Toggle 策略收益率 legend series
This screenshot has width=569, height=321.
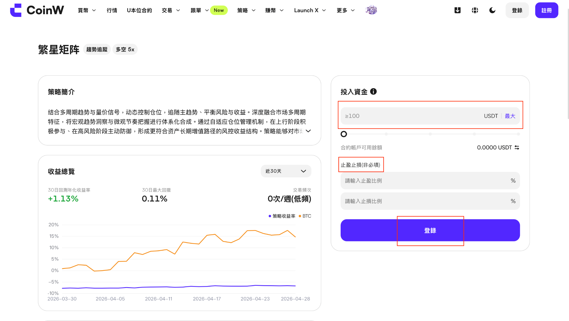click(x=282, y=216)
